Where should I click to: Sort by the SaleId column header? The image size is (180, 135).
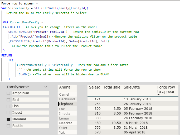pos(95,87)
